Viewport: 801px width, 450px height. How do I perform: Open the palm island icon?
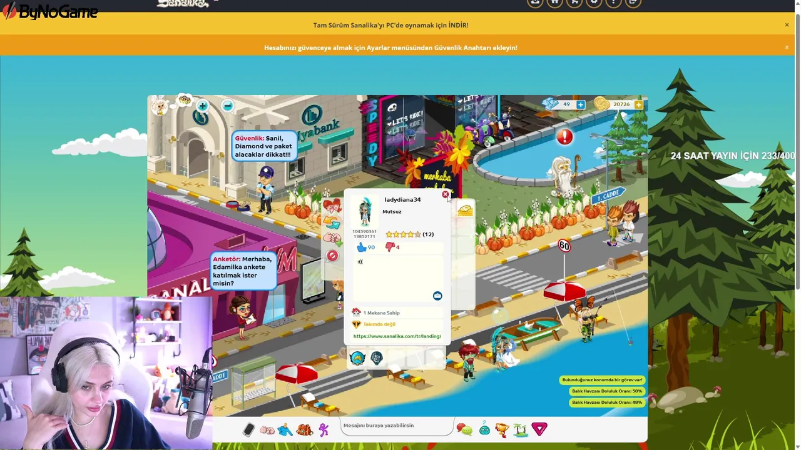[520, 429]
